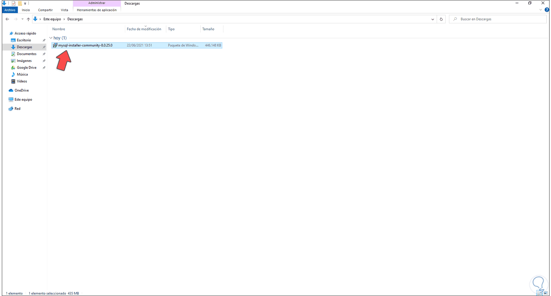This screenshot has width=551, height=296.
Task: Open the address bar history dropdown
Action: pyautogui.click(x=433, y=19)
